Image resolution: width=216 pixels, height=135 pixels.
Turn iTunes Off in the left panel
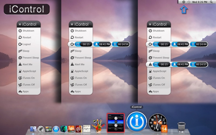click(x=29, y=85)
